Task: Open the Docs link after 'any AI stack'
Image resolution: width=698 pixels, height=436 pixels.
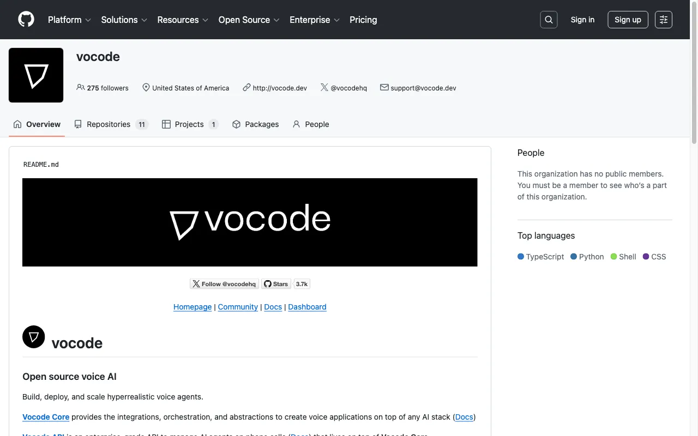Action: (464, 417)
